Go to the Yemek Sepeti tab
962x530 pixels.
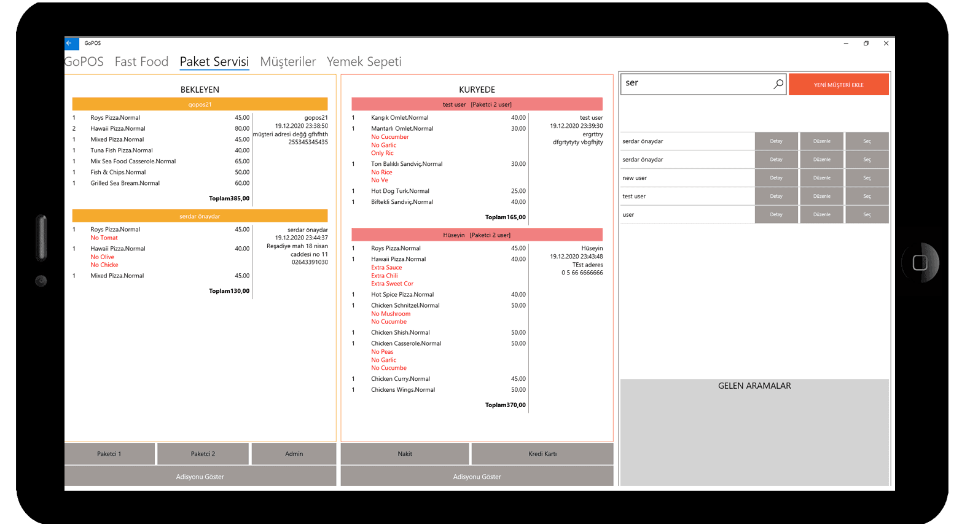(364, 61)
